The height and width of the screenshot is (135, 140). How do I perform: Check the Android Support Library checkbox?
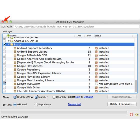click(x=4, y=52)
